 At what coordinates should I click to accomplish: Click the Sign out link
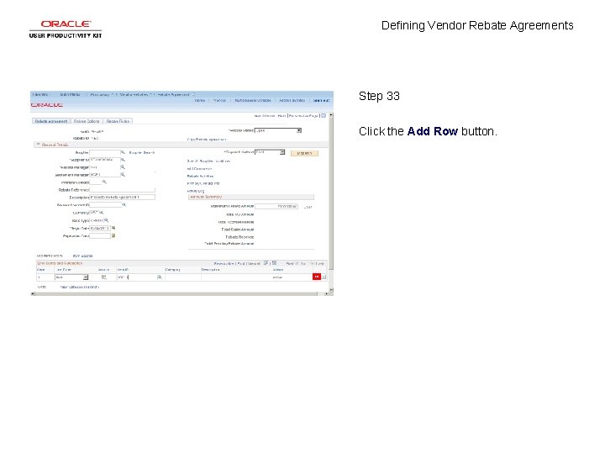(x=321, y=100)
